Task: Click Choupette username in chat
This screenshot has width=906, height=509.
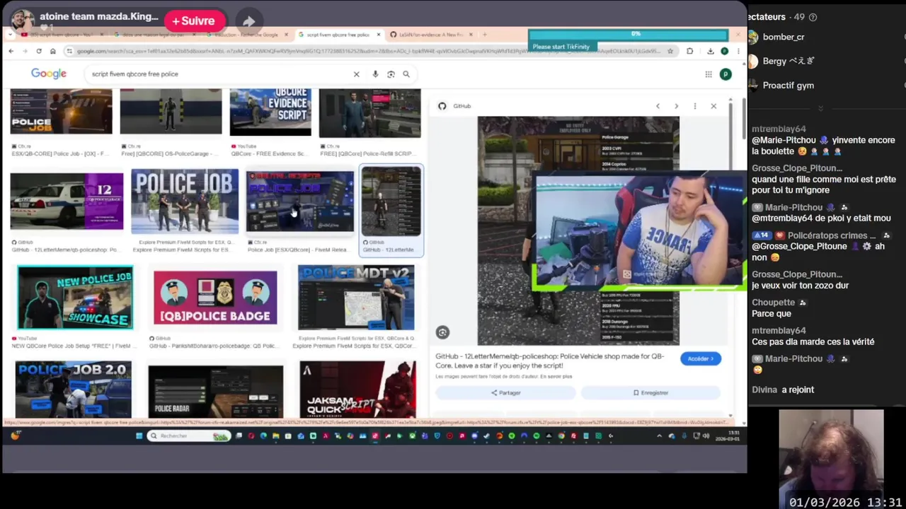Action: click(x=773, y=303)
